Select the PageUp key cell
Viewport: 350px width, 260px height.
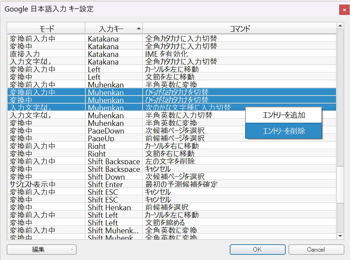(x=114, y=138)
